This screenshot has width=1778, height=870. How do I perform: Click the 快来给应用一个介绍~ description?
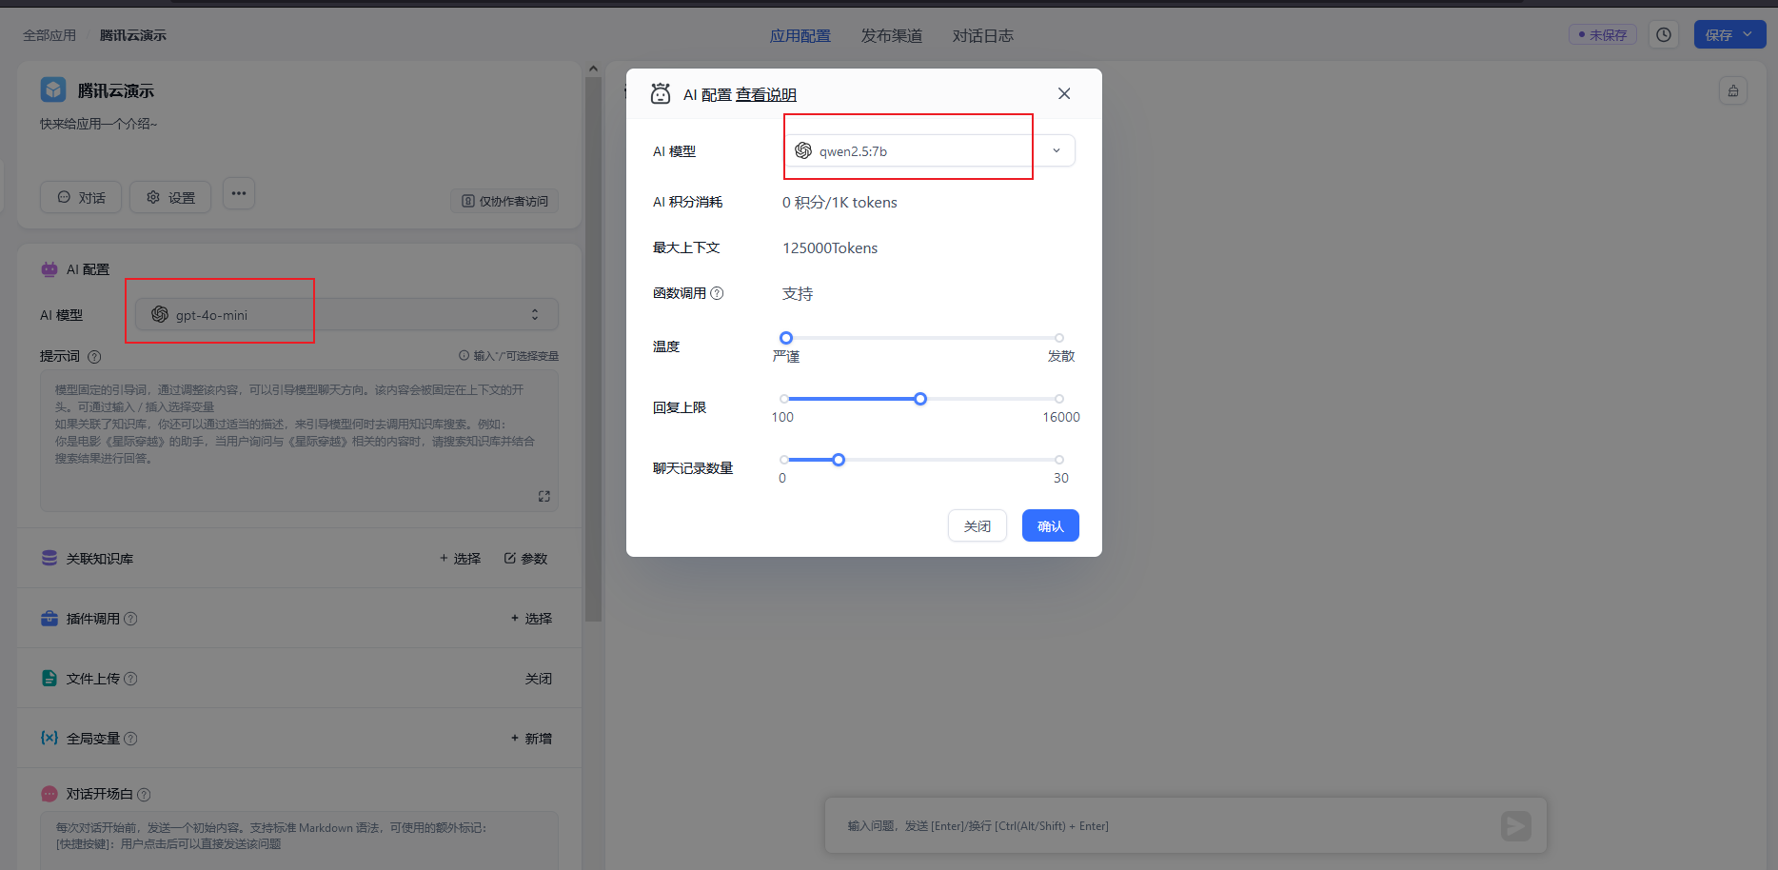pyautogui.click(x=99, y=124)
